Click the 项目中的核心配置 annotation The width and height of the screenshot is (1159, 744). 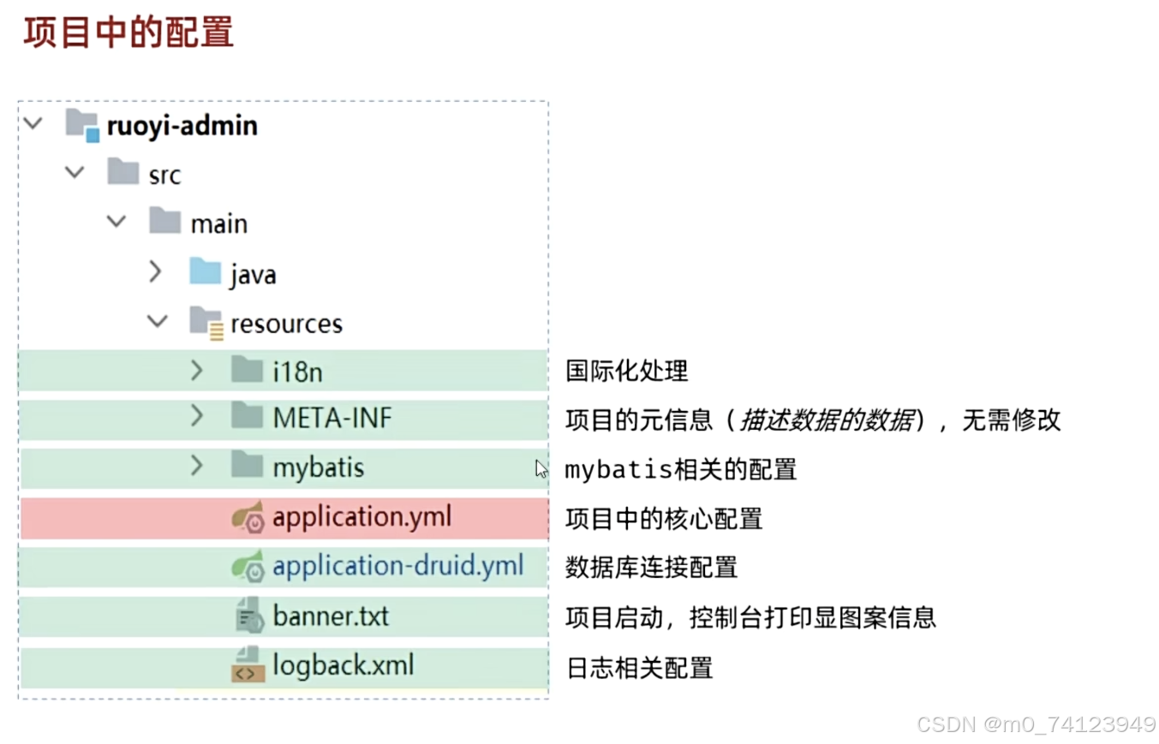coord(664,519)
